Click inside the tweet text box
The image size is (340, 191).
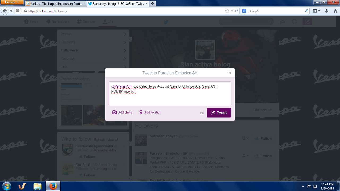coord(170,94)
